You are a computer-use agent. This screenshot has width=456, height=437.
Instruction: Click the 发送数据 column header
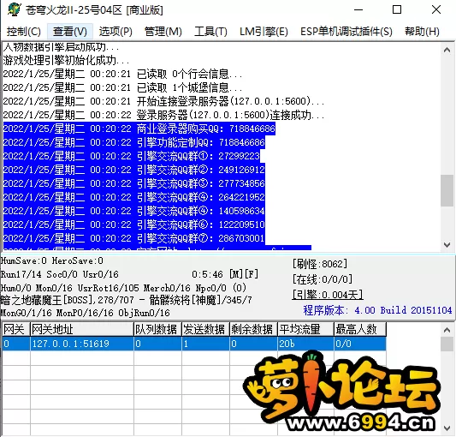coord(205,330)
